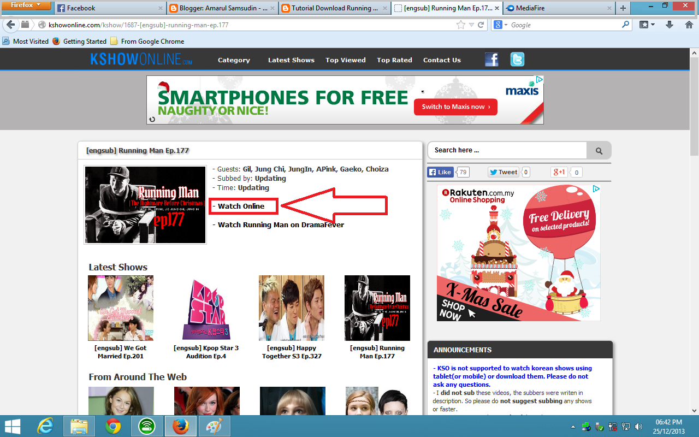Click the Running Man ep177 poster image
699x437 pixels.
[x=145, y=205]
